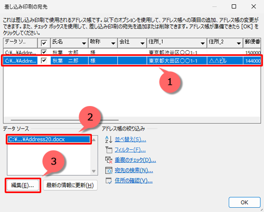Click the 最新の情報に更新(H) button
The height and width of the screenshot is (212, 264).
pyautogui.click(x=70, y=185)
